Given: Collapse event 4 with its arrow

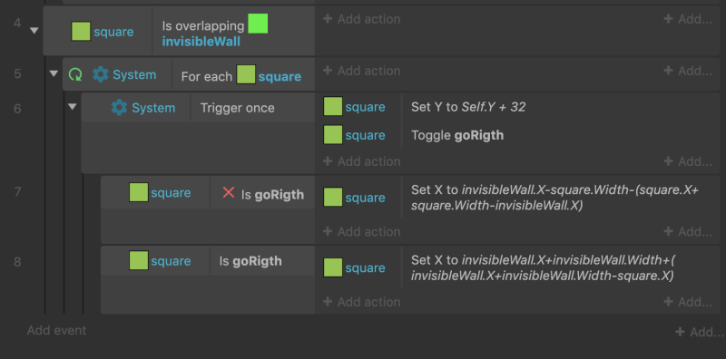Looking at the screenshot, I should click(34, 31).
